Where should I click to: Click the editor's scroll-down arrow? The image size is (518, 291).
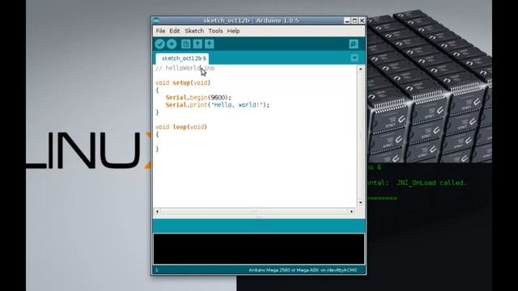(360, 203)
